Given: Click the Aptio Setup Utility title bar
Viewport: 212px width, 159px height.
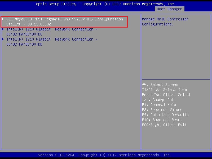Looking at the screenshot, I should (106, 4).
